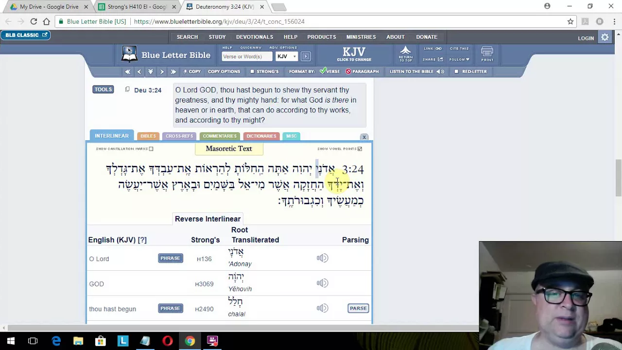This screenshot has width=622, height=350.
Task: Switch to Cross-Refs tab
Action: click(x=179, y=136)
